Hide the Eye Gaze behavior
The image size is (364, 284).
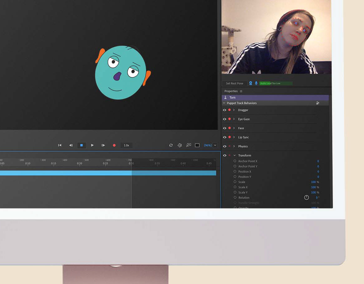[x=225, y=119]
